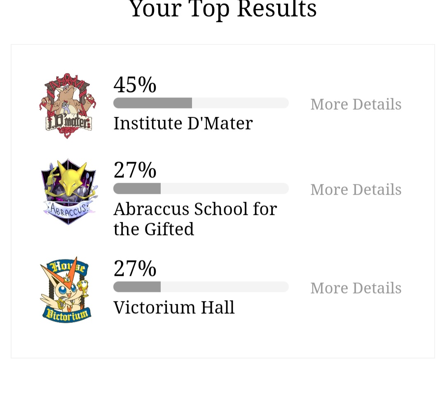
Task: Click the Your Top Results heading
Action: point(223,9)
